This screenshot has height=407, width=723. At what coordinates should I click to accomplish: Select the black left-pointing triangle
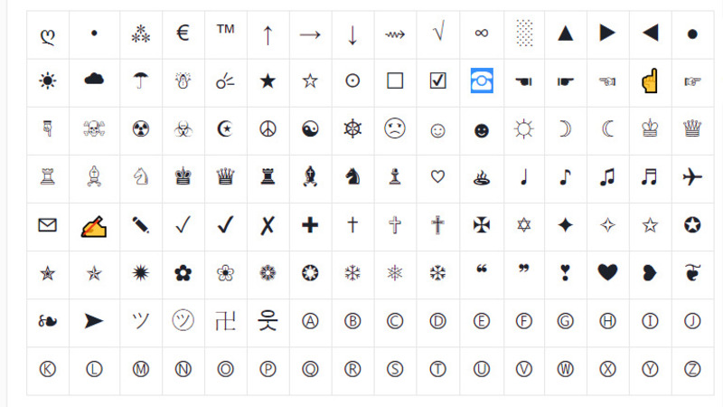(x=650, y=33)
